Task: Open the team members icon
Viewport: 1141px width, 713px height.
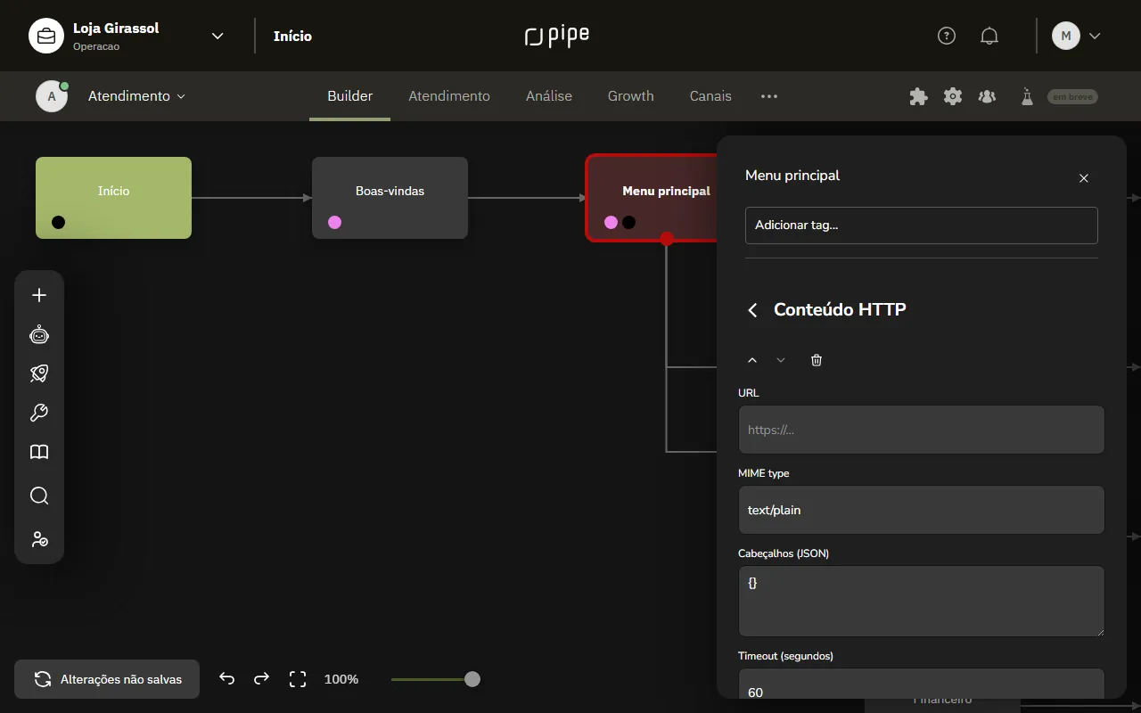Action: [987, 96]
